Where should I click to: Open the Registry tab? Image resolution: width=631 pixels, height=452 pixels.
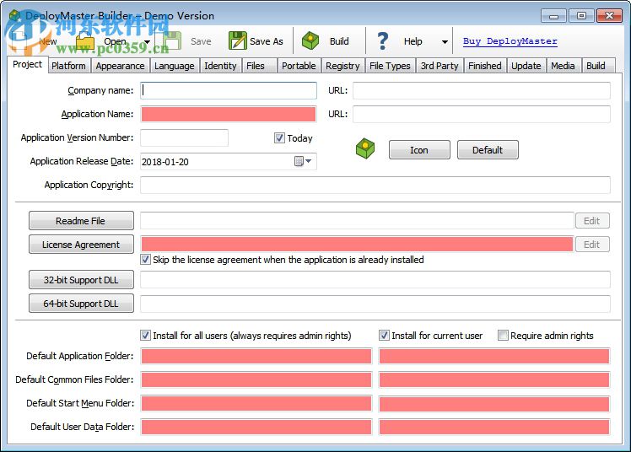click(x=342, y=66)
